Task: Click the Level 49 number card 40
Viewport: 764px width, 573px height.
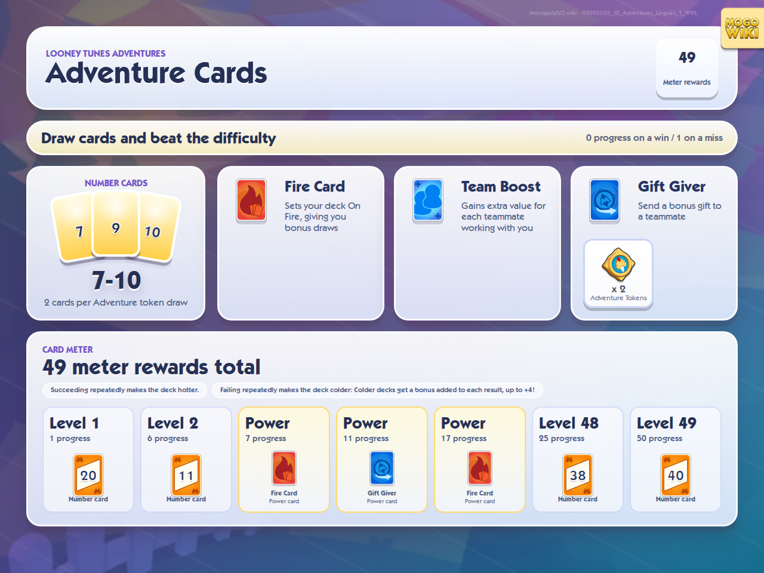Action: coord(676,475)
